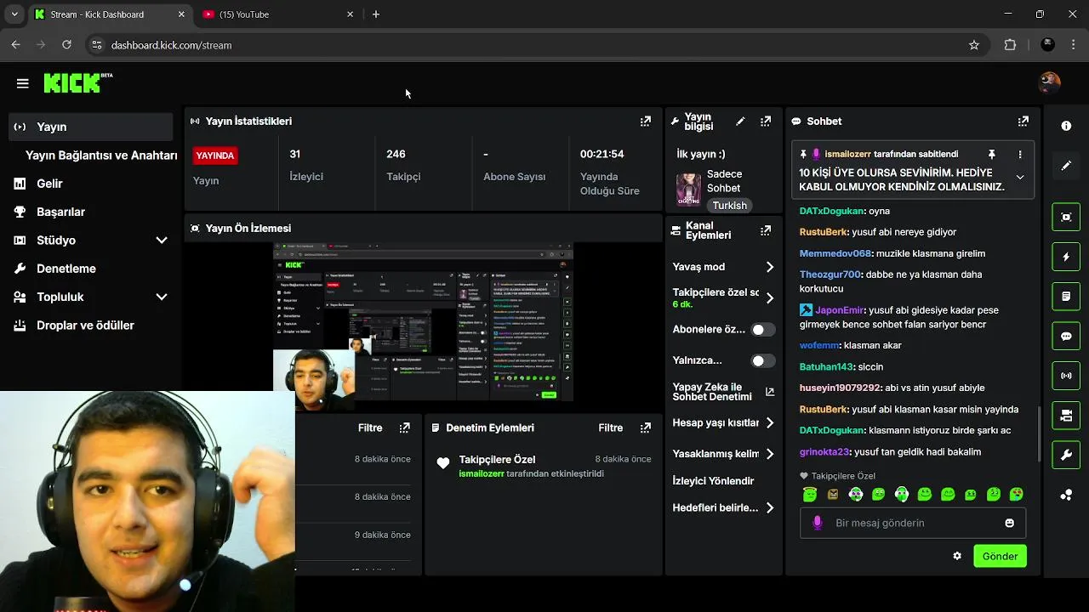
Task: Toggle the broadcast statistics widget in sidebar
Action: 1066,375
